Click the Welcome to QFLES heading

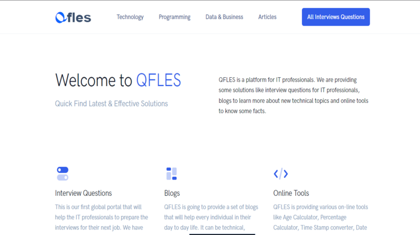tap(118, 80)
